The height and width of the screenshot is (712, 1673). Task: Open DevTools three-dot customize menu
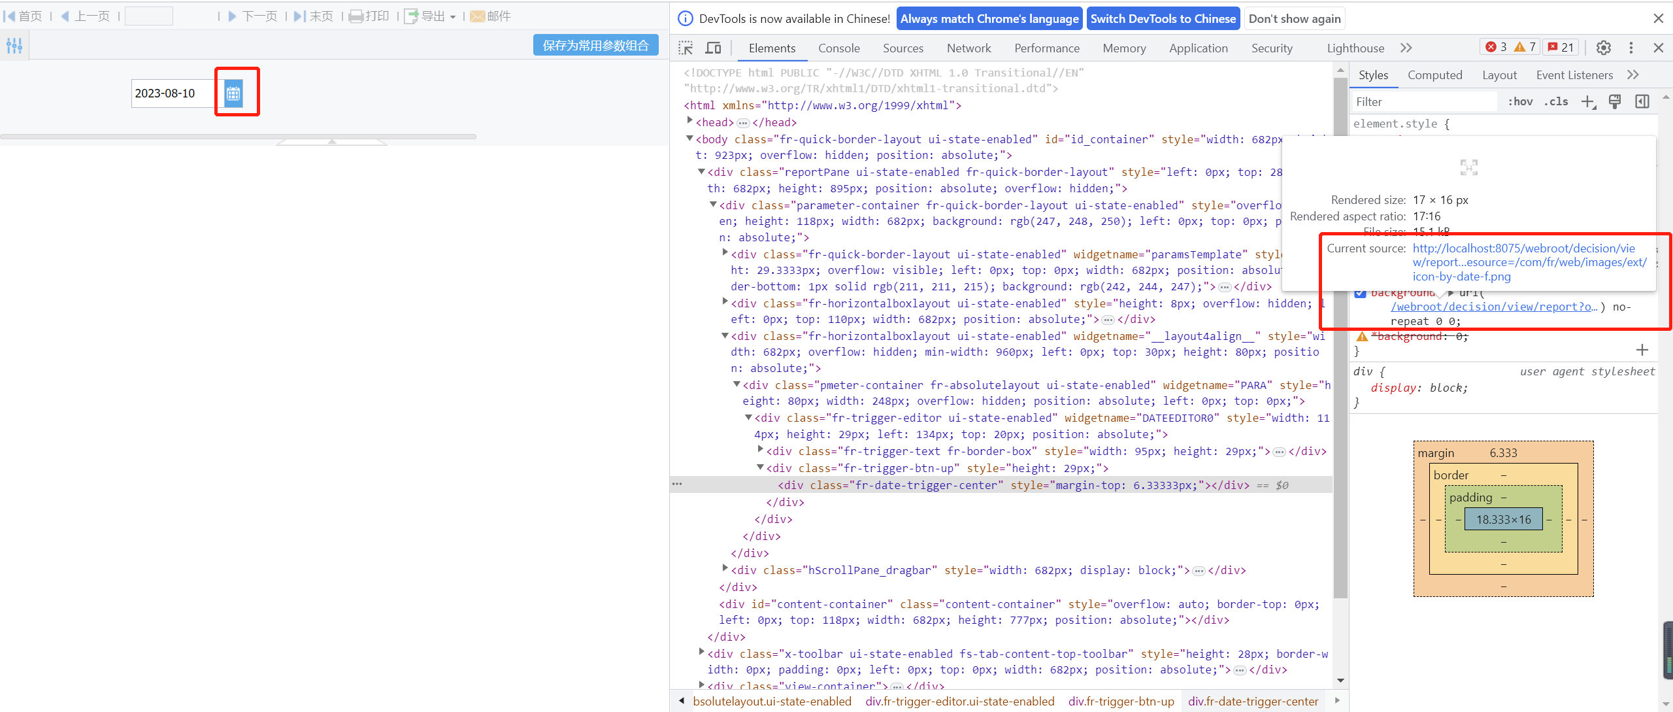pyautogui.click(x=1631, y=48)
